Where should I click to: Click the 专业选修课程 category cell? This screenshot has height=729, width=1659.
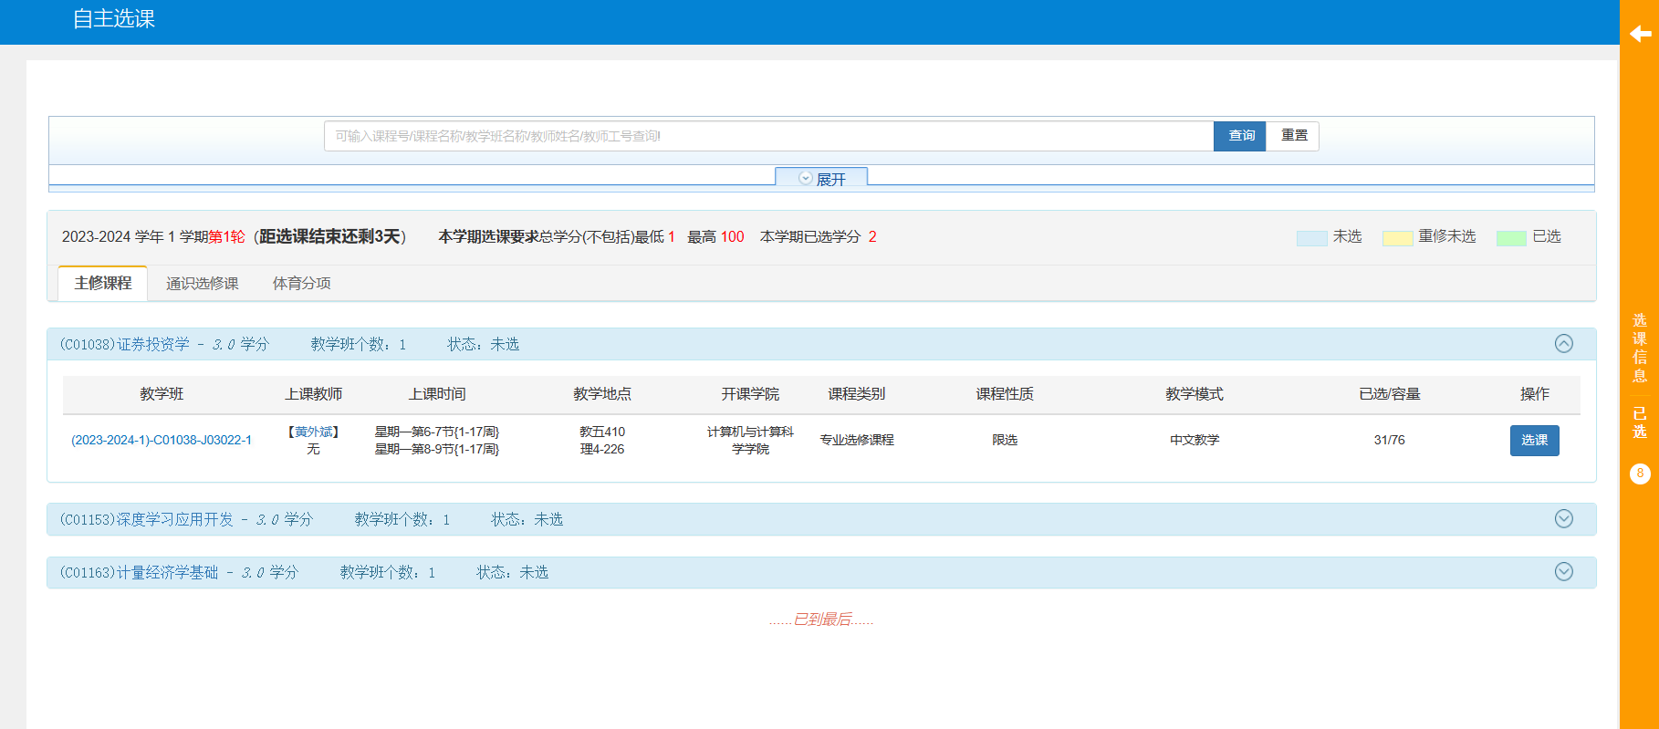[x=857, y=441]
